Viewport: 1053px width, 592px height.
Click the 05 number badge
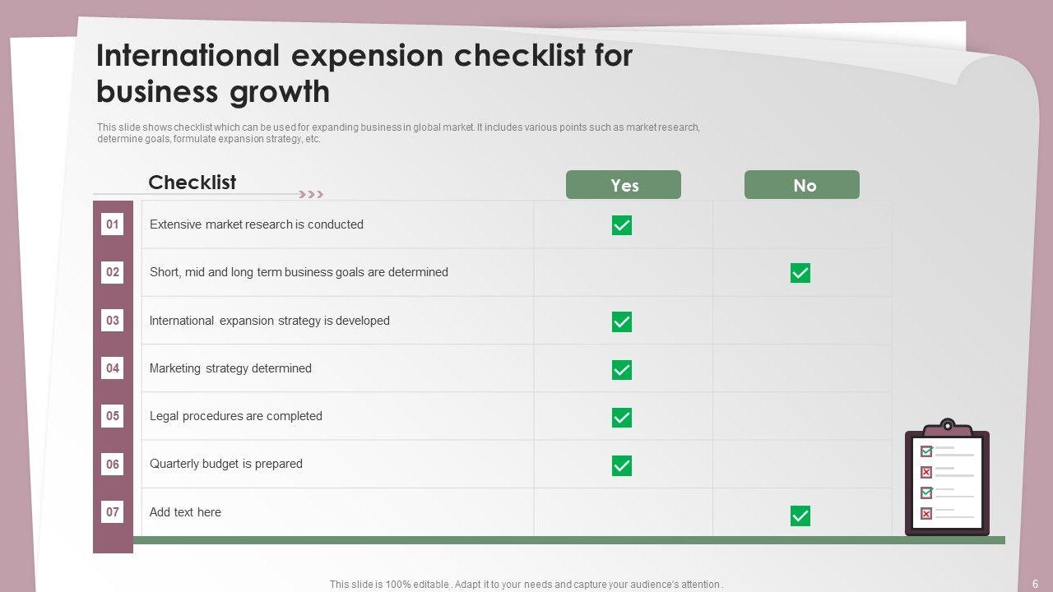click(x=113, y=416)
